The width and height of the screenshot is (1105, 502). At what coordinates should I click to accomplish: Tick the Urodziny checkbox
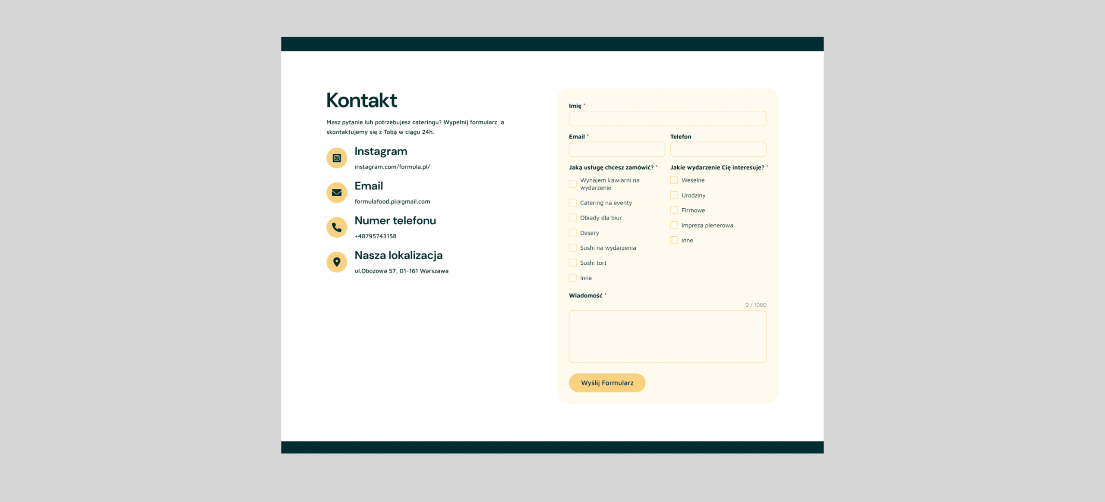point(674,195)
